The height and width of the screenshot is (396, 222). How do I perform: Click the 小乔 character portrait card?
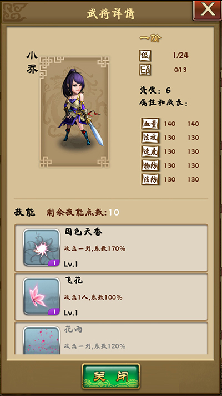coord(74,111)
